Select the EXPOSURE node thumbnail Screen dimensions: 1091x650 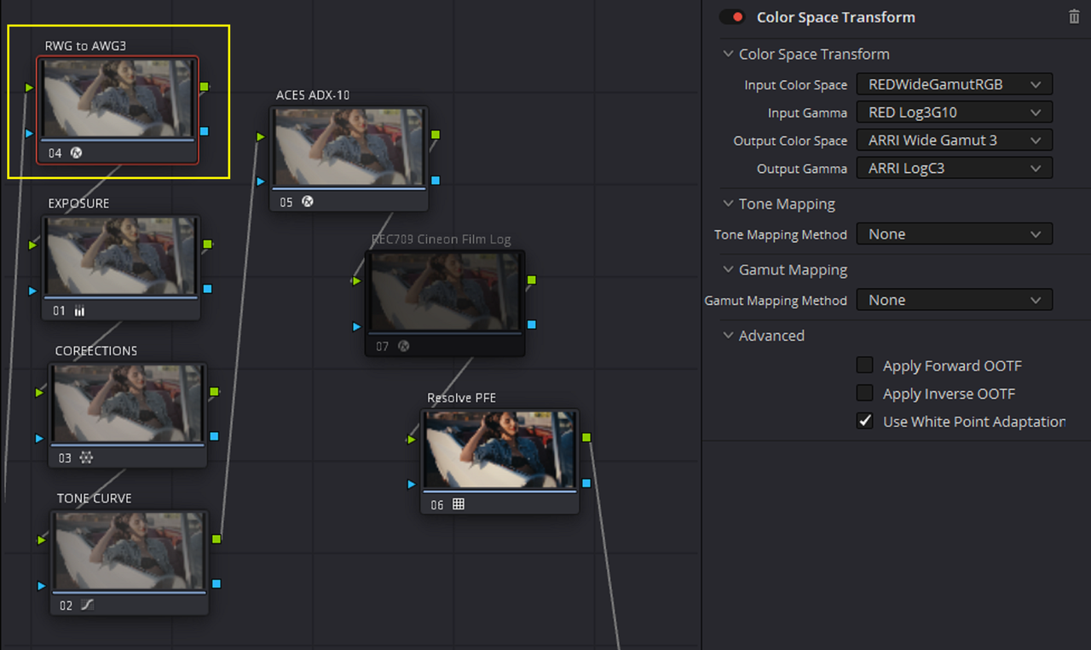pos(122,256)
